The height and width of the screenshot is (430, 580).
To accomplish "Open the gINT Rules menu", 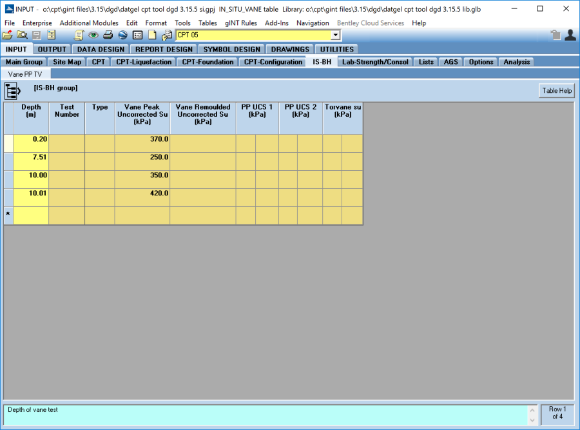I will [241, 23].
